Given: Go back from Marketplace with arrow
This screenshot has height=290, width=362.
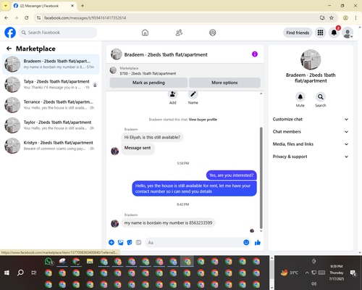Looking at the screenshot, I should pyautogui.click(x=9, y=49).
